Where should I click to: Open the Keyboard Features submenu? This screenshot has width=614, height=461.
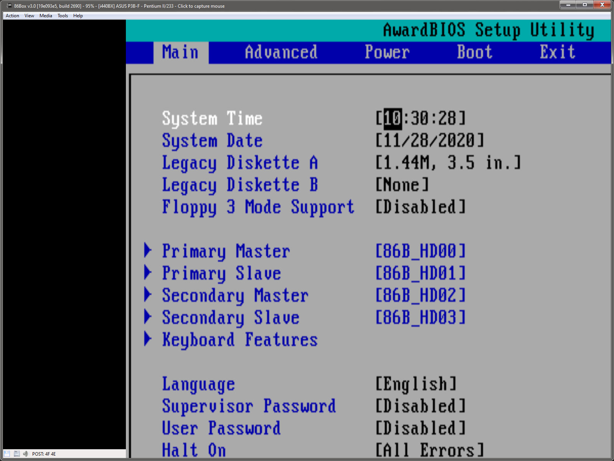tap(239, 339)
